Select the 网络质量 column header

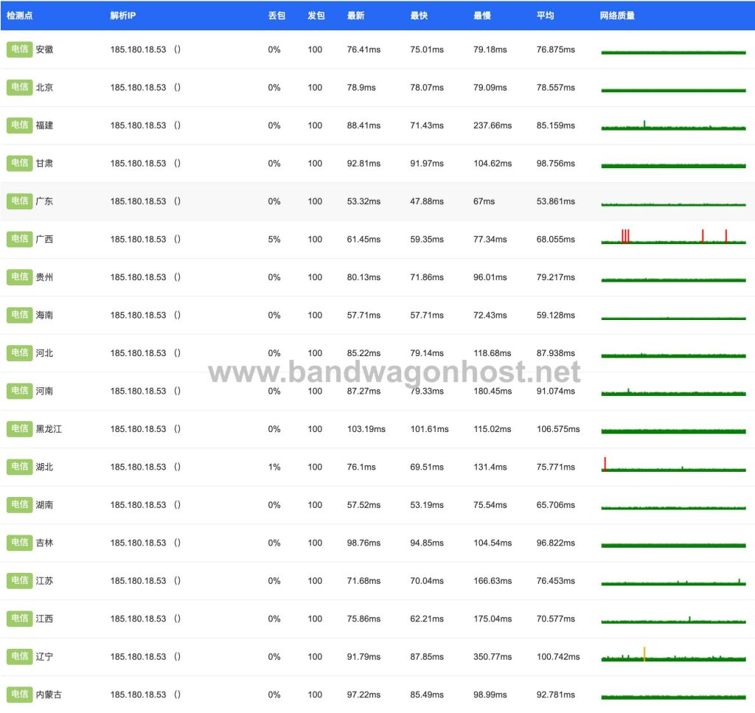(617, 15)
